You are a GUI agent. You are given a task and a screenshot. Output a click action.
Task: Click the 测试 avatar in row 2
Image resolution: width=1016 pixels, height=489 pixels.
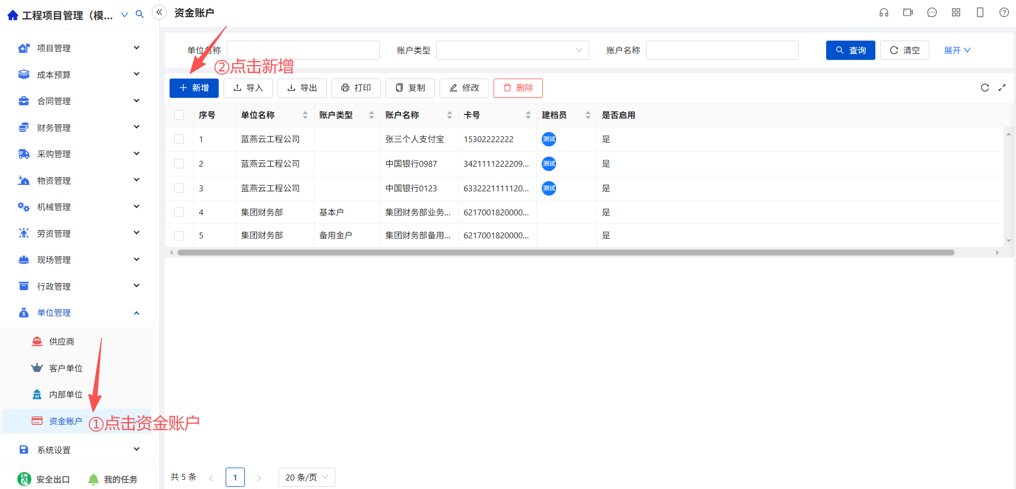point(549,164)
